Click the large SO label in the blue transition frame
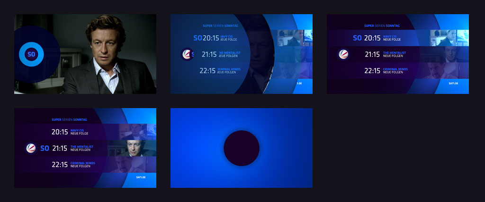Viewport: 485px width, 202px height. point(198,38)
